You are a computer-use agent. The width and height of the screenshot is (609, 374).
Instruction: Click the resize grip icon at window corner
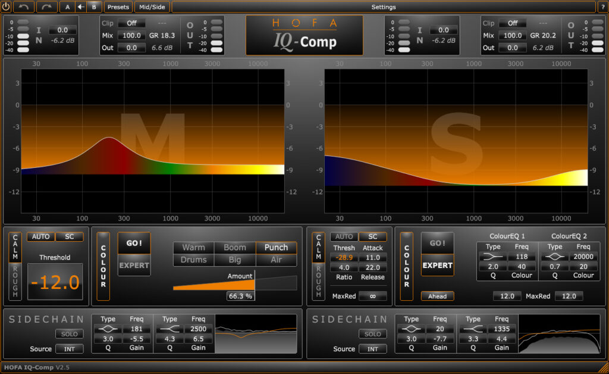click(603, 368)
